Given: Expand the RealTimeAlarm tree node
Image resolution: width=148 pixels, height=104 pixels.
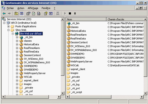Looking at the screenshot, I should point(17,48).
